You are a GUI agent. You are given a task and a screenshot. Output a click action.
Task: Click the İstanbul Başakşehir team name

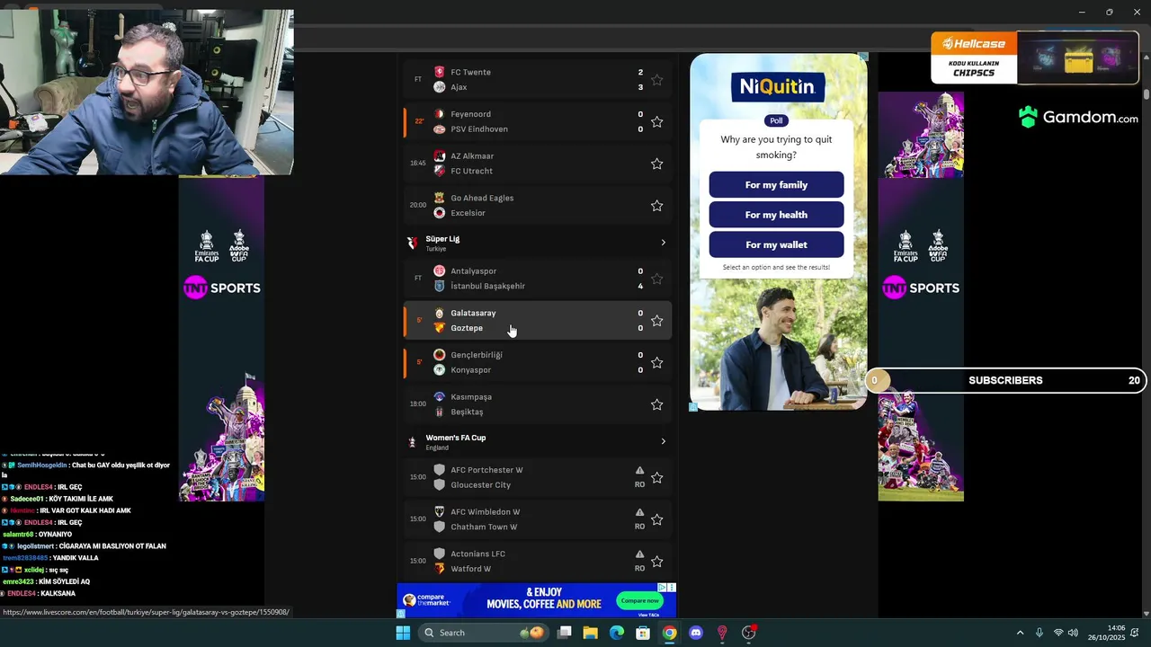pyautogui.click(x=487, y=286)
